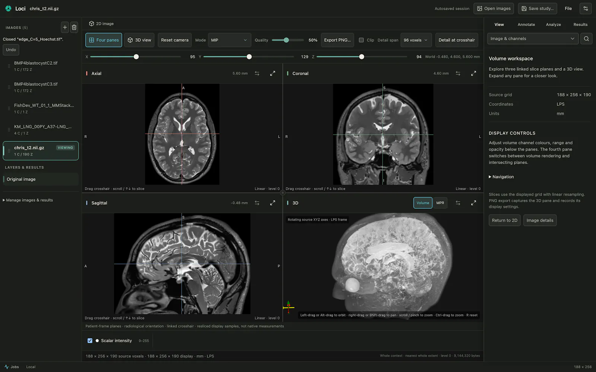Swap orientation icon in Coronal pane
Image resolution: width=596 pixels, height=372 pixels.
pos(458,73)
